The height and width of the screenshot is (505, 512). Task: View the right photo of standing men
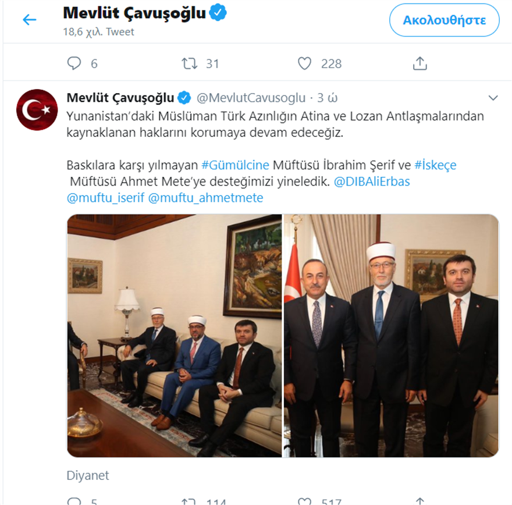point(391,336)
